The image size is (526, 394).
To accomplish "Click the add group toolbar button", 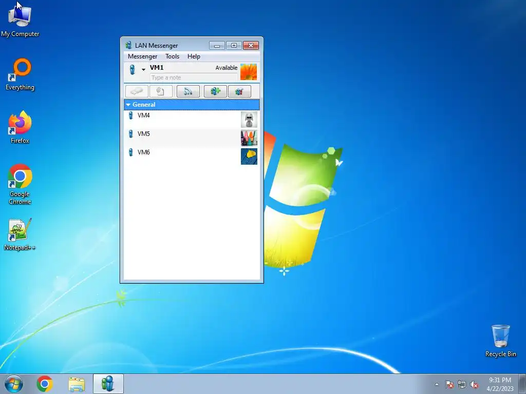I will 215,91.
